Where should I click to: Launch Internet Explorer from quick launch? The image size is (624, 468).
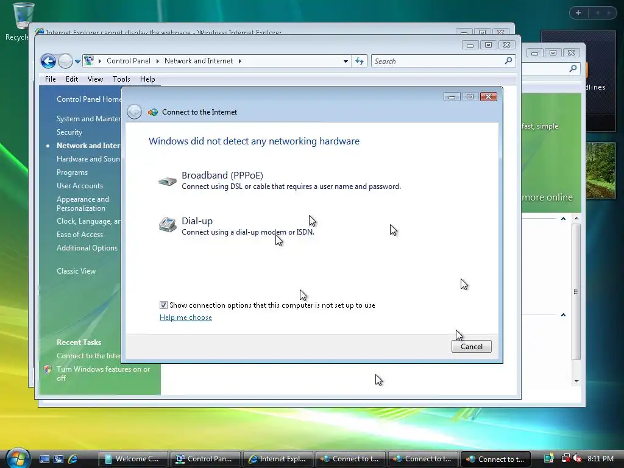point(73,459)
